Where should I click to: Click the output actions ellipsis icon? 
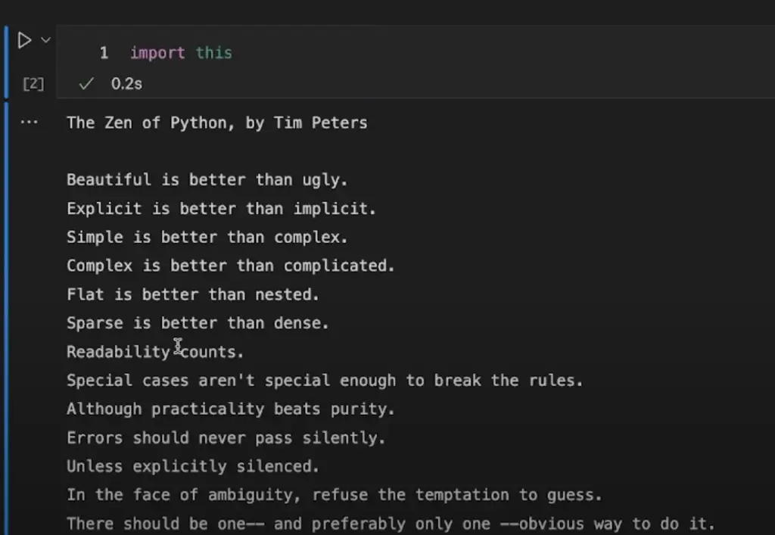[29, 122]
